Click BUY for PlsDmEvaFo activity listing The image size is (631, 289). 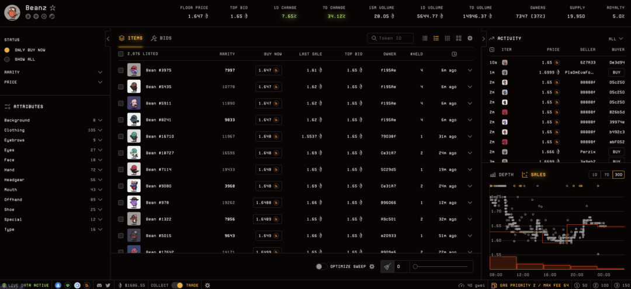[x=616, y=73]
